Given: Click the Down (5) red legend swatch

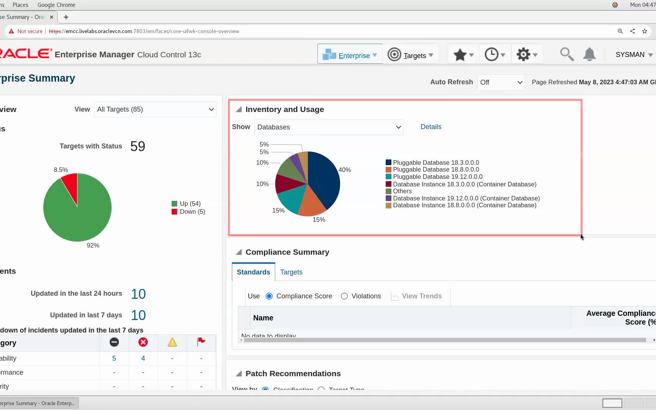Looking at the screenshot, I should tap(174, 212).
